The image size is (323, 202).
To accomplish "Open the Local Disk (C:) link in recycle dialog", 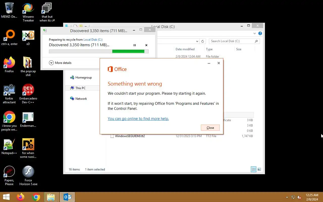I will tap(93, 40).
